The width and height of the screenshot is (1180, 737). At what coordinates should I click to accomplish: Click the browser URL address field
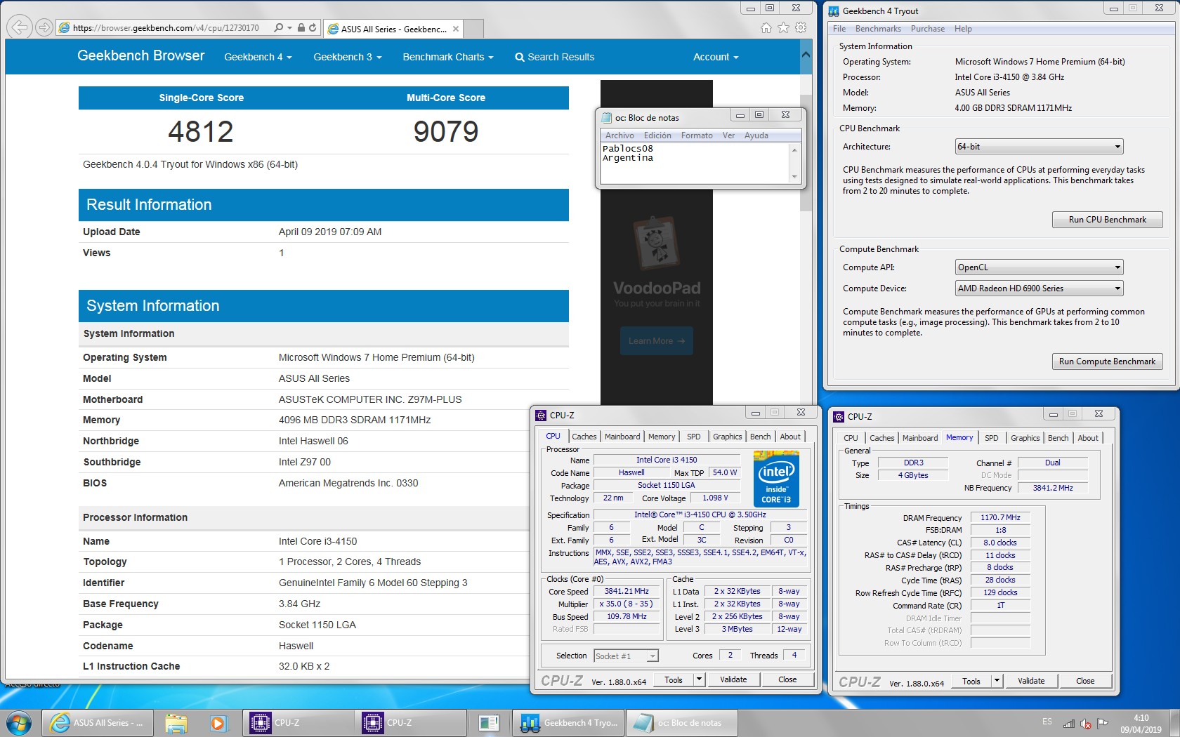tap(166, 28)
